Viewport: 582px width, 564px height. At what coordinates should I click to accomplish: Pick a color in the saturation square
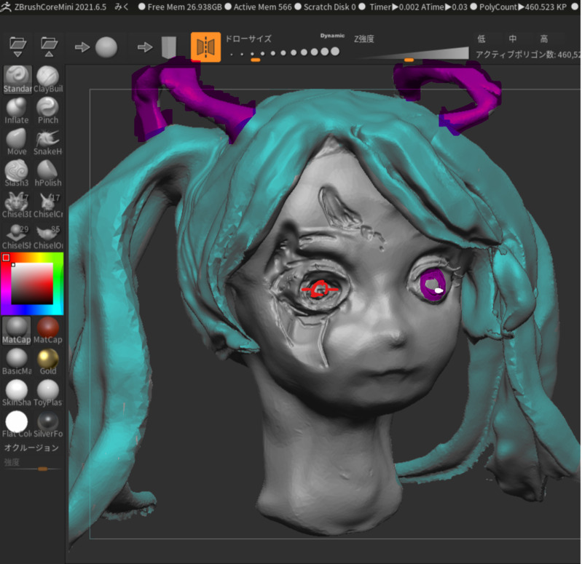coord(32,284)
